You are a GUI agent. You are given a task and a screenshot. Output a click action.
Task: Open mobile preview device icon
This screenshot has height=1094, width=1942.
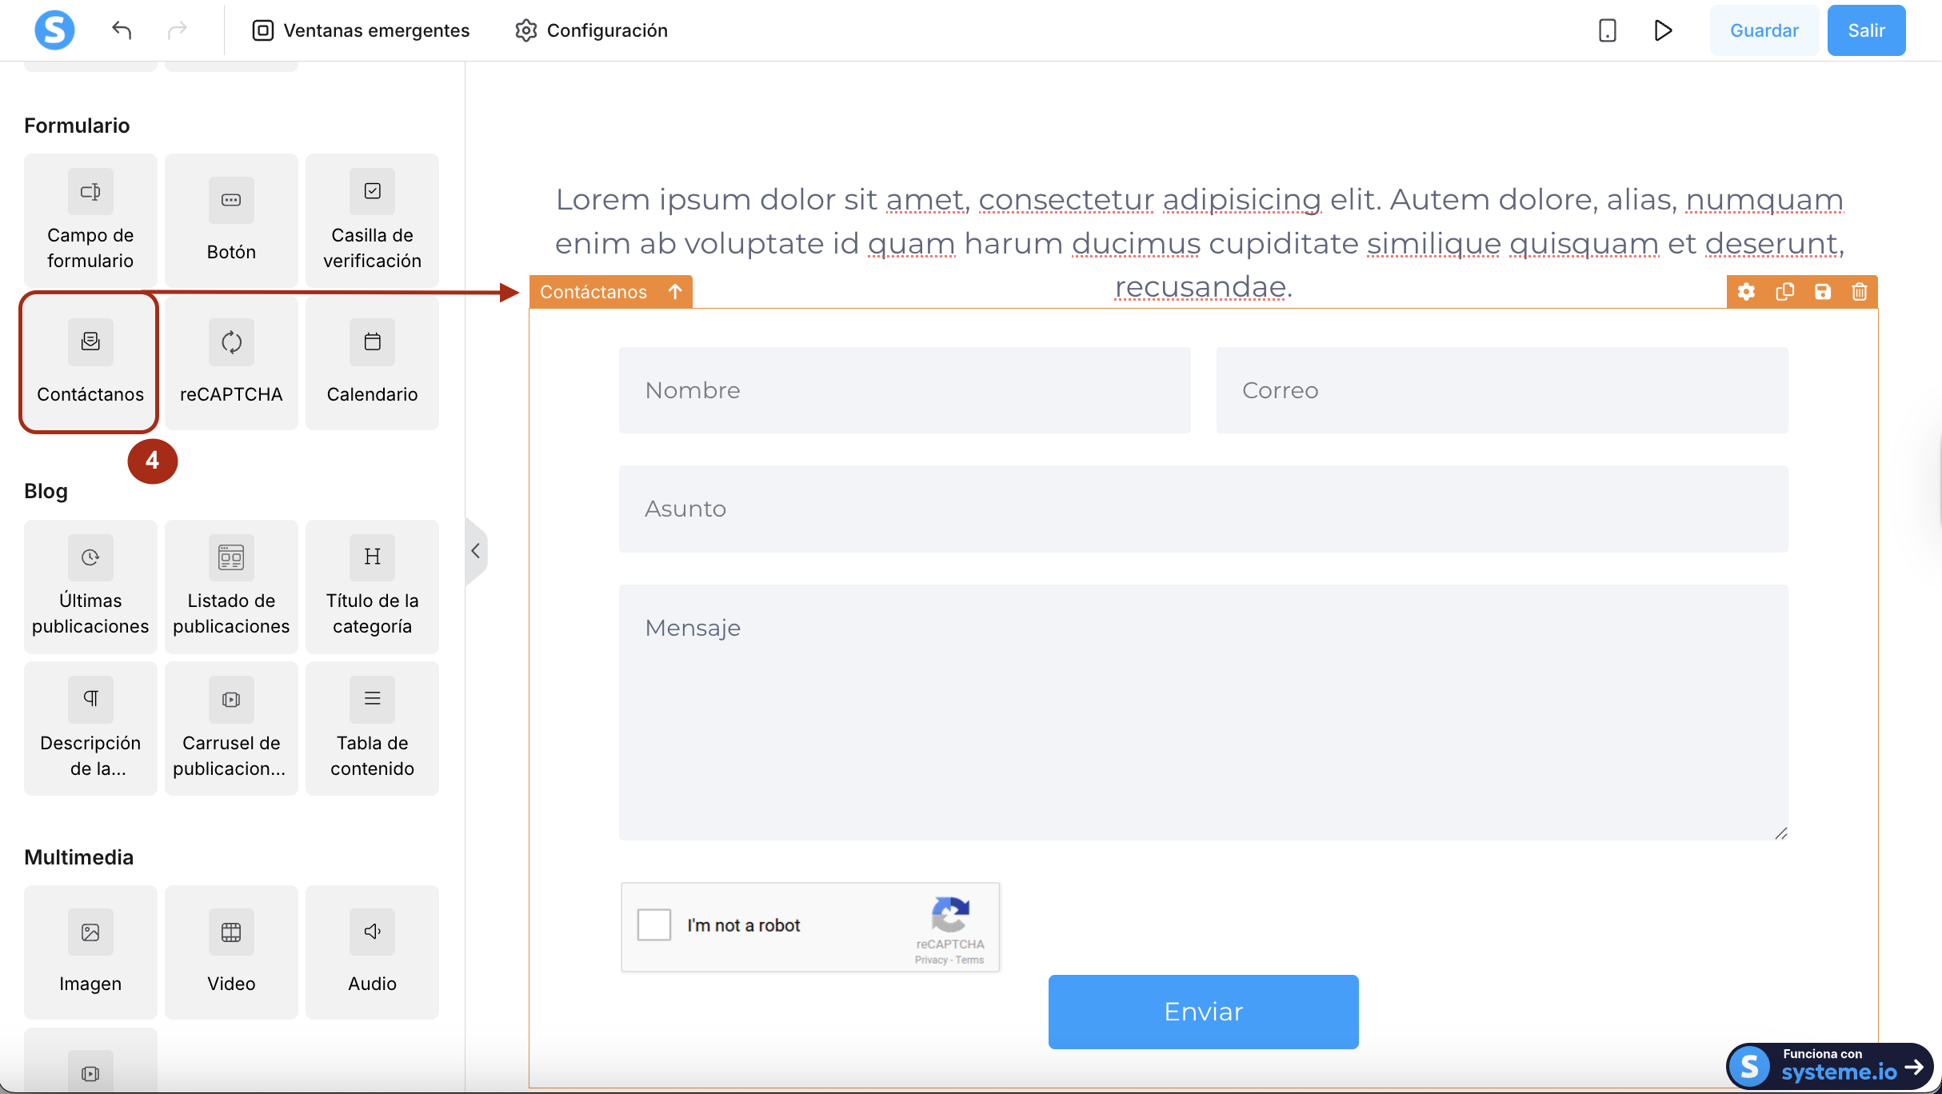(x=1607, y=30)
